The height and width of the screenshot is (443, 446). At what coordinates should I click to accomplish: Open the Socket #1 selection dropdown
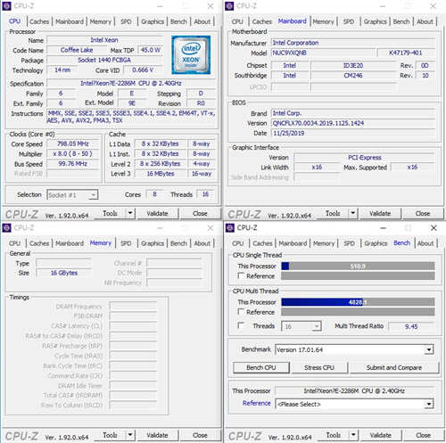tap(72, 195)
